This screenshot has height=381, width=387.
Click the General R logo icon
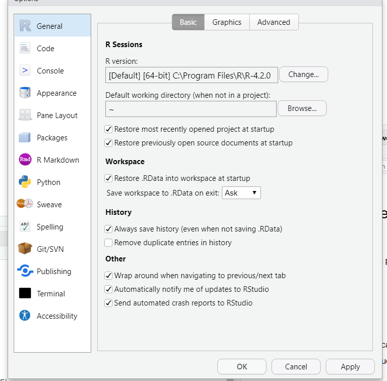(25, 26)
